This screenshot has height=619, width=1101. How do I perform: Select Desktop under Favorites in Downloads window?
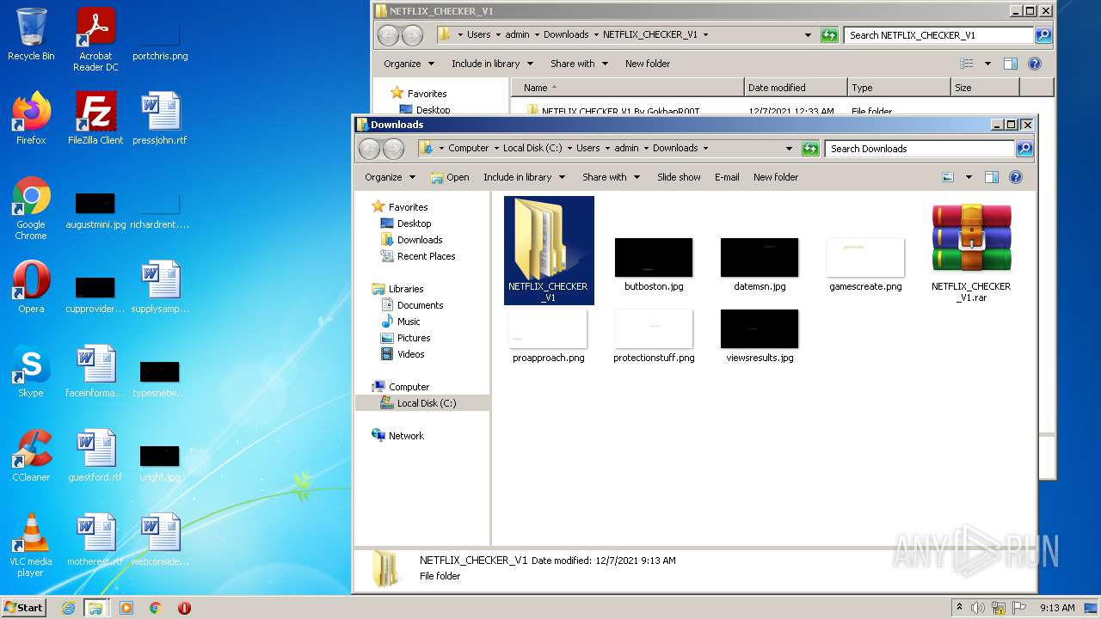tap(405, 224)
